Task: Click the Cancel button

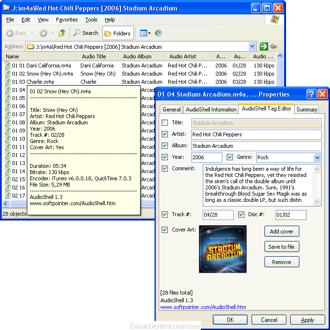Action: [269, 320]
